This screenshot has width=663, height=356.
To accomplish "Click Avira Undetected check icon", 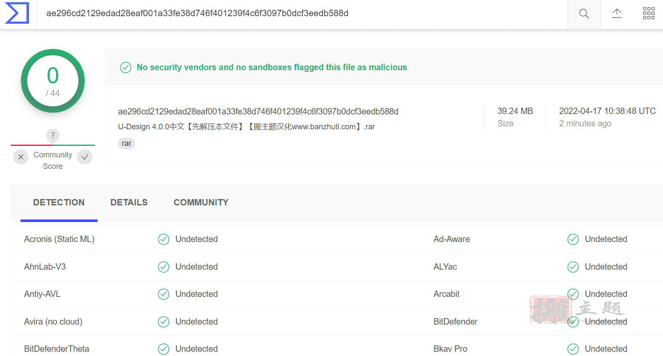I will pyautogui.click(x=164, y=322).
